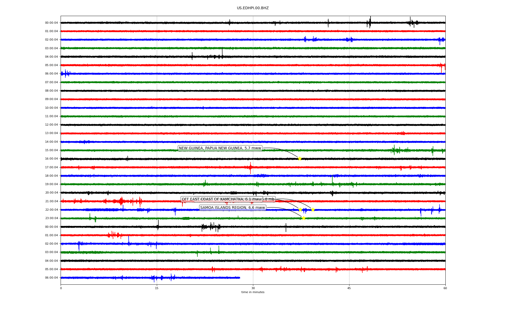This screenshot has height=316, width=506.
Task: Click the x-axis tick label 30
Action: (x=253, y=288)
